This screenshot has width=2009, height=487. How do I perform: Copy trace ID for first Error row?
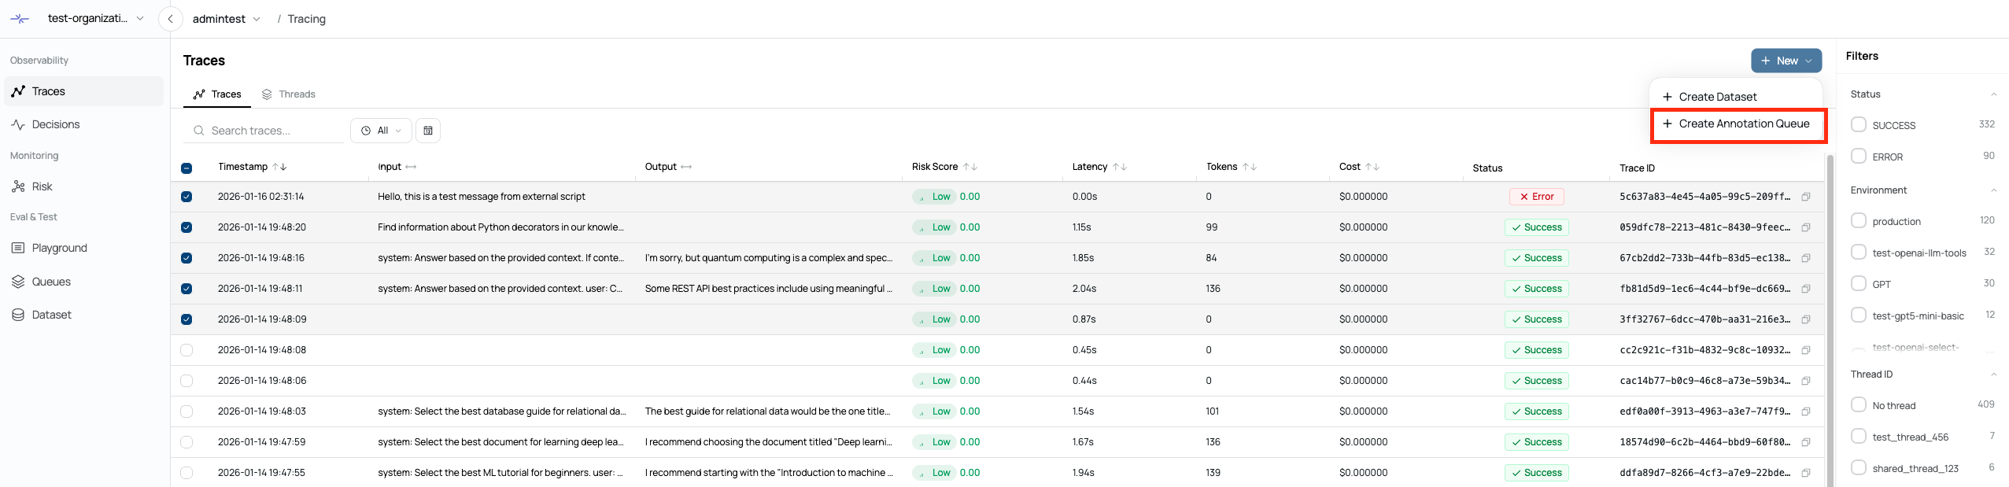(x=1806, y=197)
